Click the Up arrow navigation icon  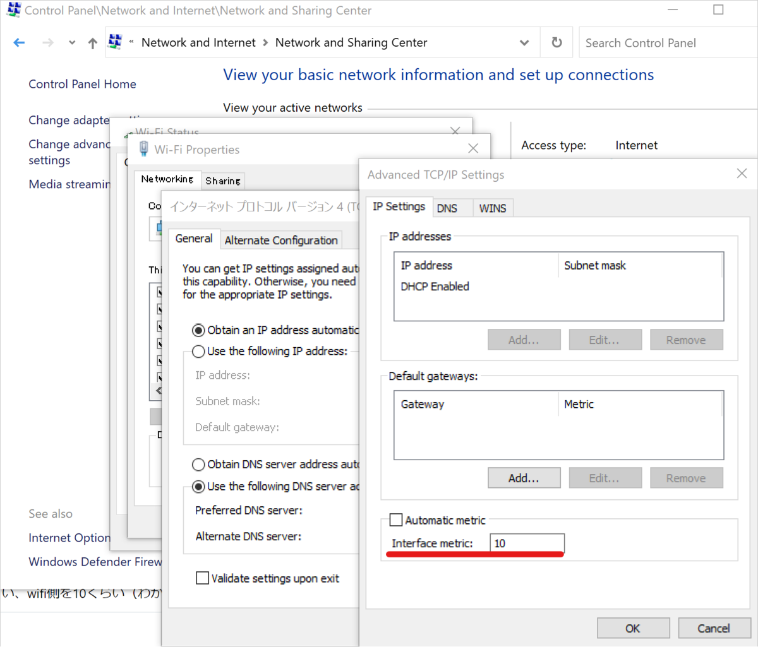[93, 43]
